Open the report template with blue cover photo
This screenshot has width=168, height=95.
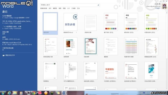[151, 71]
